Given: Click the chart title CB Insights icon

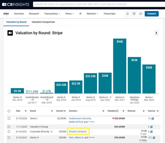Looking at the screenshot, I should pos(10,33).
